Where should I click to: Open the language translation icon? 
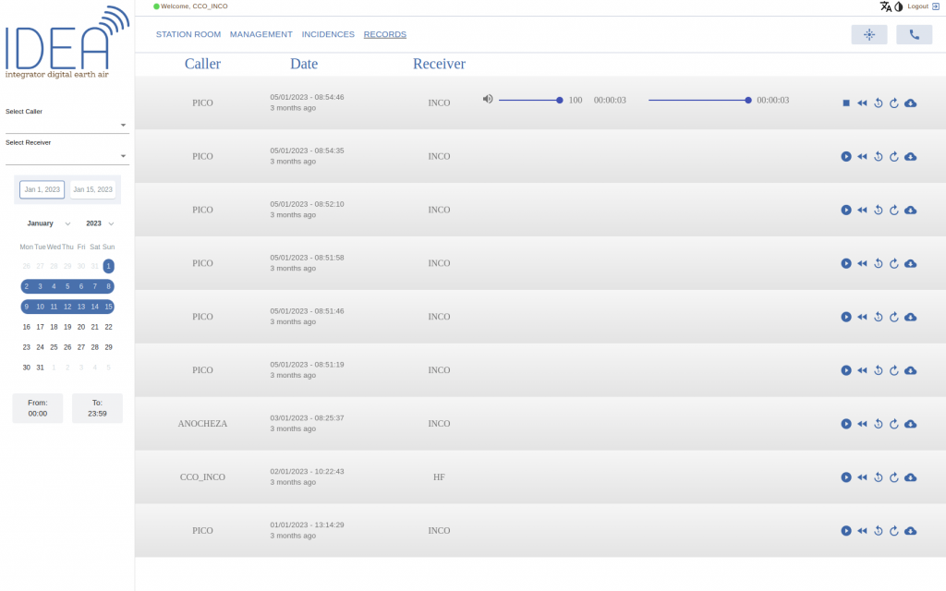(885, 6)
